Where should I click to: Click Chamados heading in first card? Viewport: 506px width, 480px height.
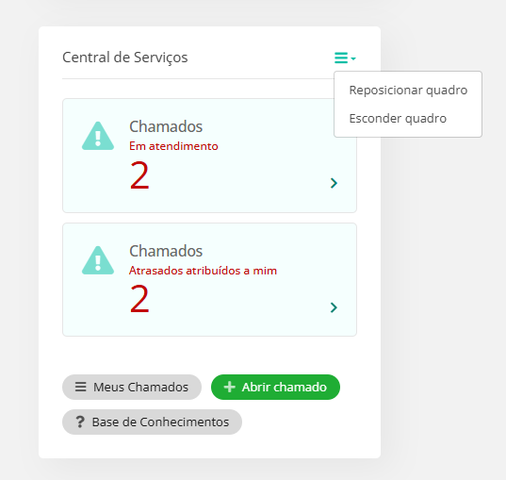pyautogui.click(x=166, y=126)
